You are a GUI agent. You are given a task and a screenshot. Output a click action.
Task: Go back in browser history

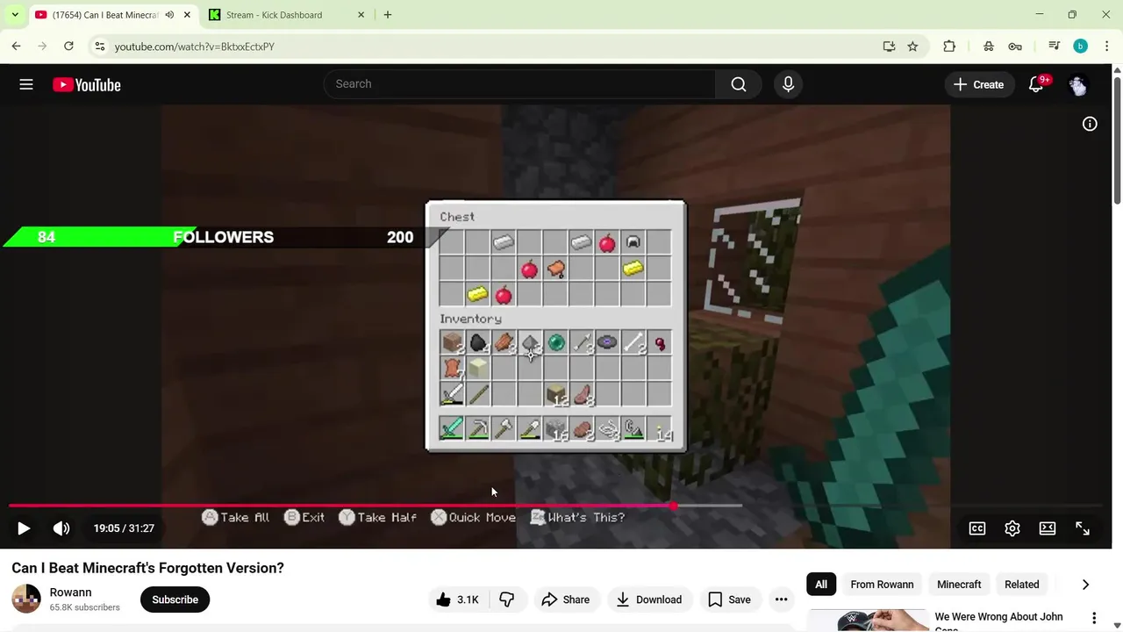[x=16, y=47]
